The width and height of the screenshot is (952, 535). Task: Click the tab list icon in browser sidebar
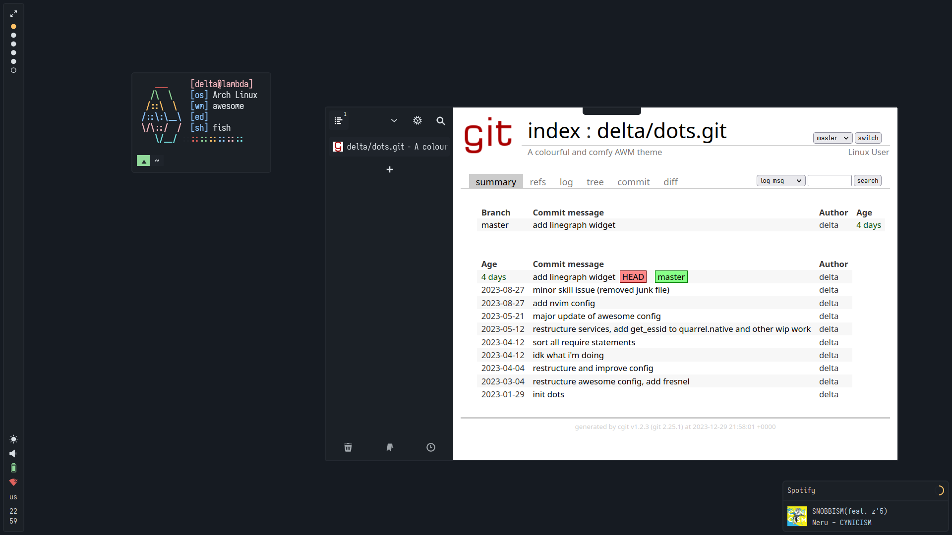(x=339, y=121)
